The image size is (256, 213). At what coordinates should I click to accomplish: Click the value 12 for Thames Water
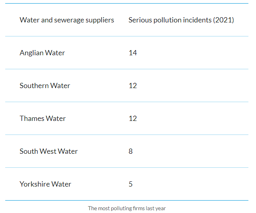pos(133,119)
